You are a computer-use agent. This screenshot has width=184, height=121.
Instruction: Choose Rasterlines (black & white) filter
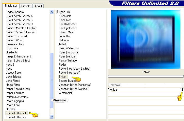point(74,69)
